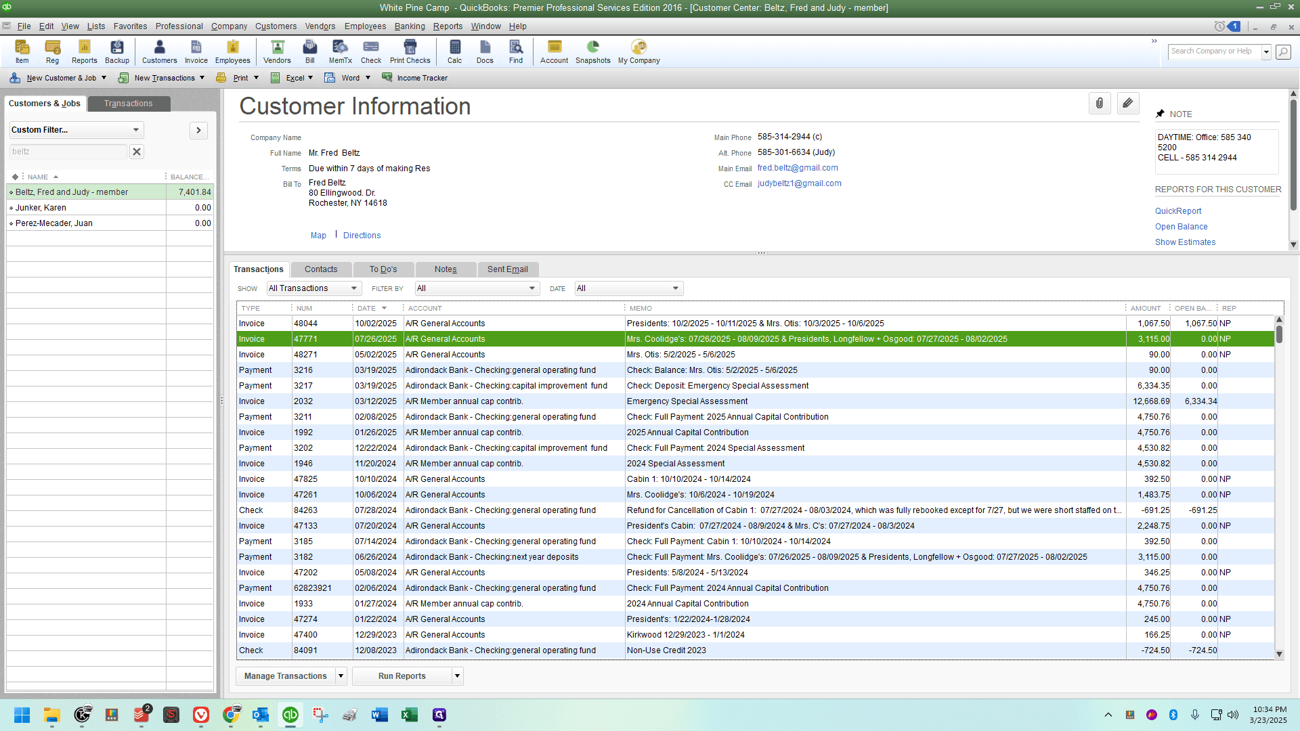This screenshot has height=731, width=1300.
Task: Open the Custom Filter dropdown
Action: [x=77, y=130]
